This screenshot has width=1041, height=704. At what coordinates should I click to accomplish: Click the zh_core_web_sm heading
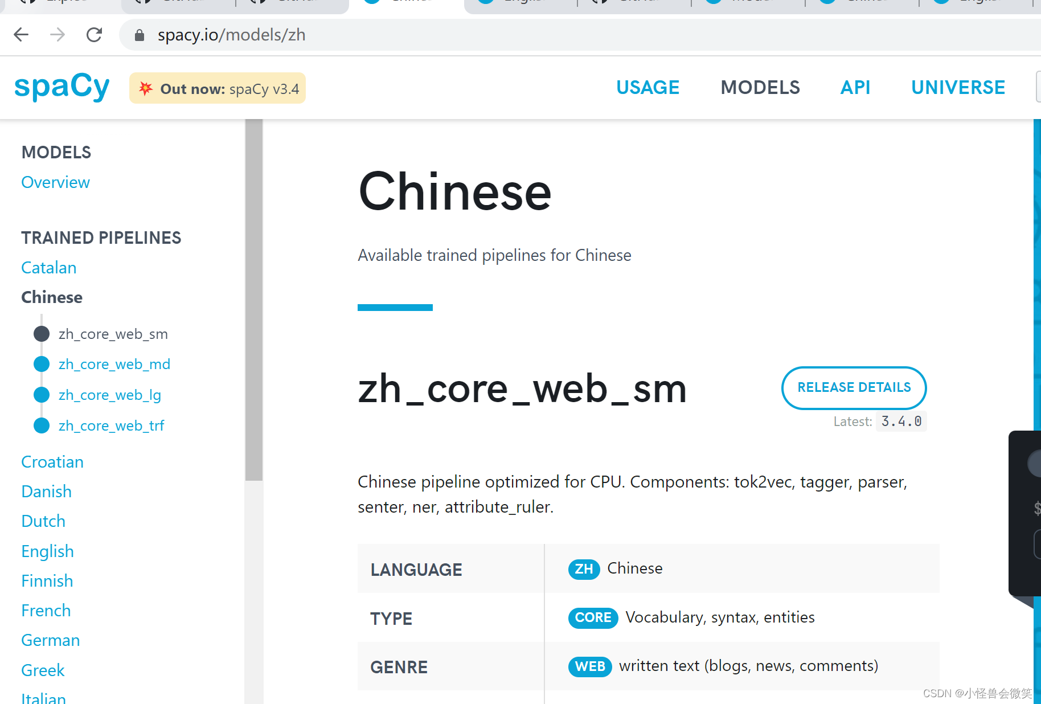click(522, 390)
